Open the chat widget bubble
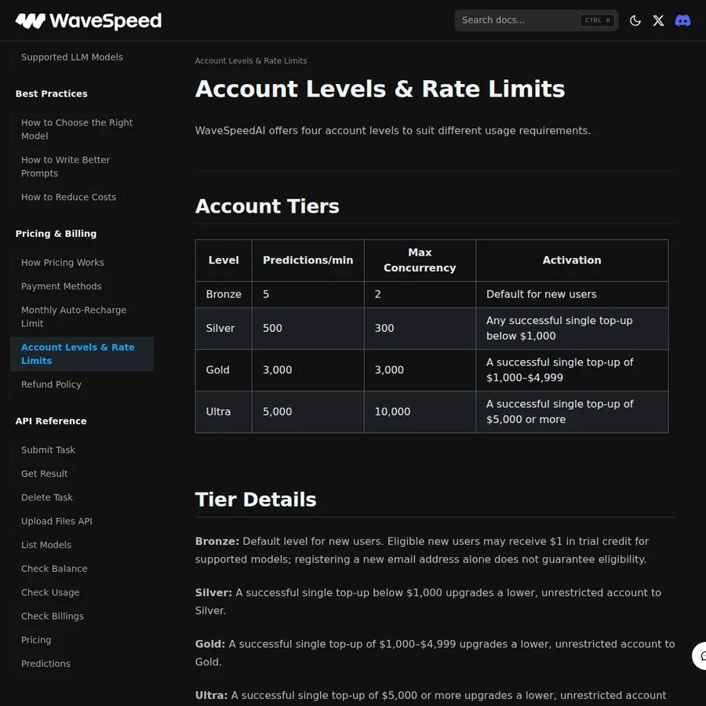Screen dimensions: 706x706 (x=699, y=656)
